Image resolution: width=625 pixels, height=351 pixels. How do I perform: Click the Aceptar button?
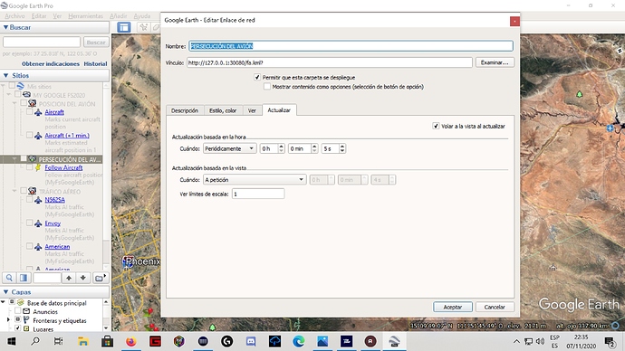pyautogui.click(x=453, y=307)
